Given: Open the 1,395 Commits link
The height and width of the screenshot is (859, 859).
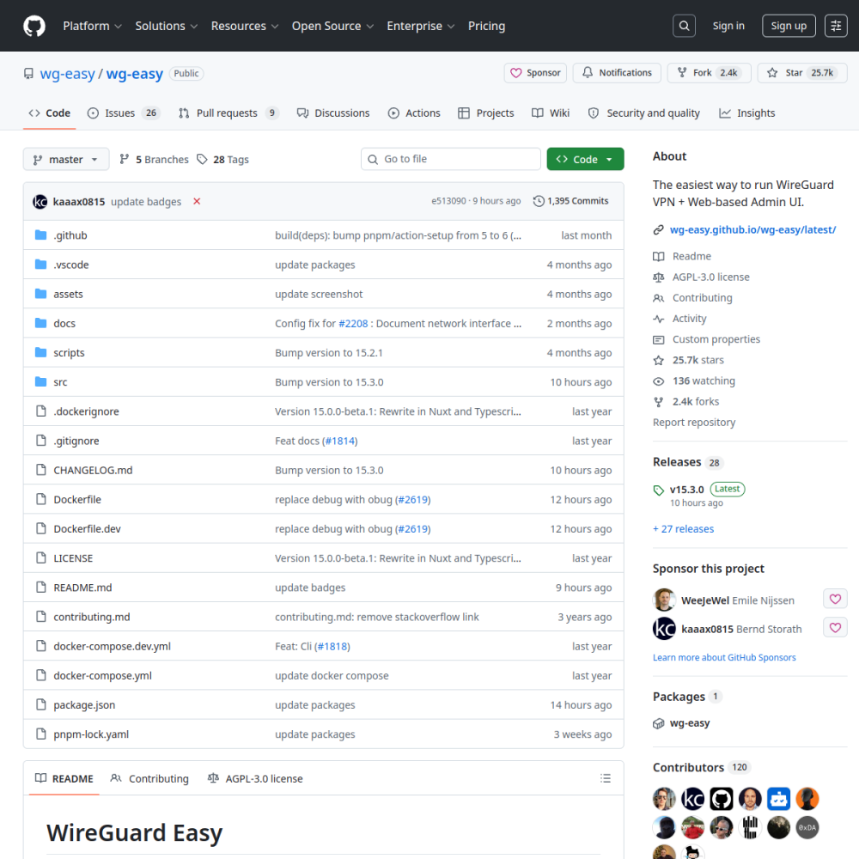Looking at the screenshot, I should point(571,201).
